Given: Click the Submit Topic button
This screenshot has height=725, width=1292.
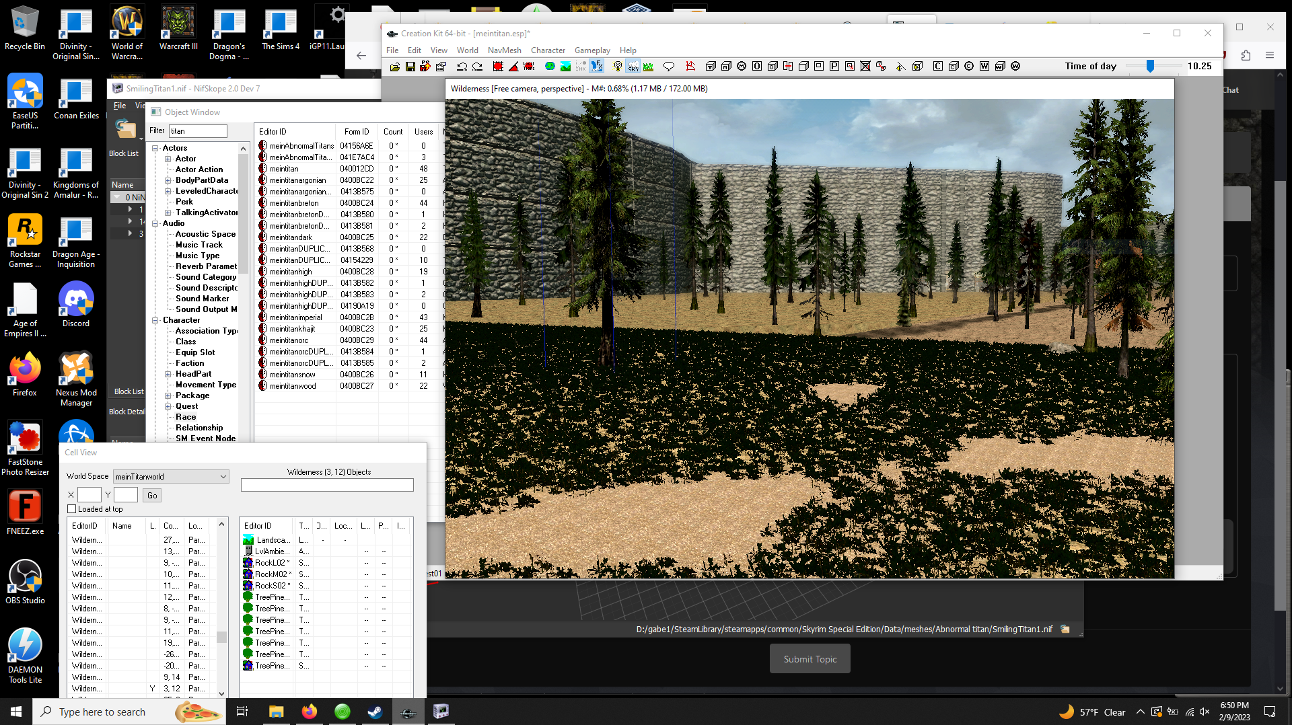Looking at the screenshot, I should pos(810,659).
